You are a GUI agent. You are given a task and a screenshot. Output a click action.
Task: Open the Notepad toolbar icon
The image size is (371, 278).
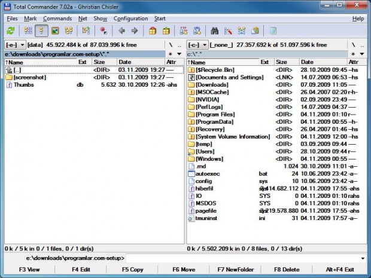click(273, 30)
